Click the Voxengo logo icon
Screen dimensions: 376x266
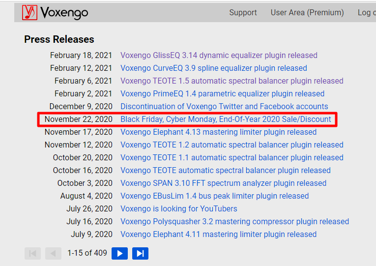29,12
